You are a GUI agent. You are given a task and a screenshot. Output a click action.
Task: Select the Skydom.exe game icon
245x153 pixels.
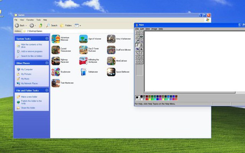click(56, 72)
